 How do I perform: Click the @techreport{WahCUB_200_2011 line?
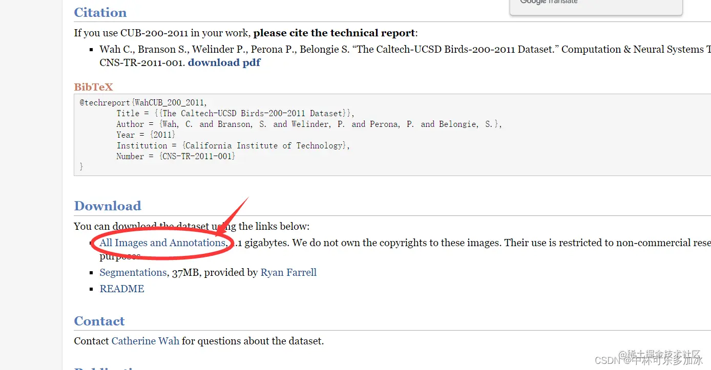point(143,102)
